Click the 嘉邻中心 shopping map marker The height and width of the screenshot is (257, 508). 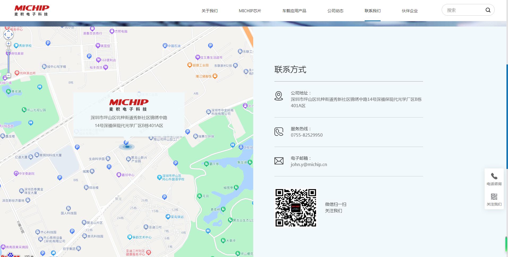pos(119,175)
